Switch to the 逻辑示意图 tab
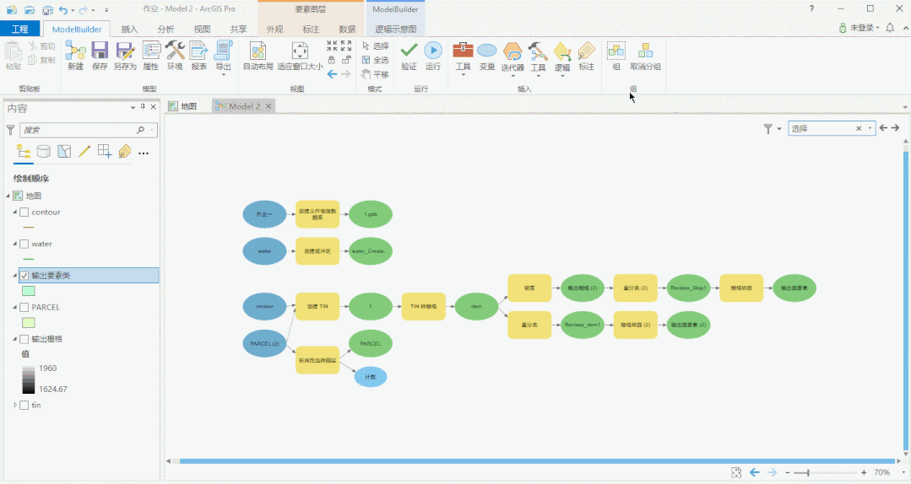 (396, 29)
